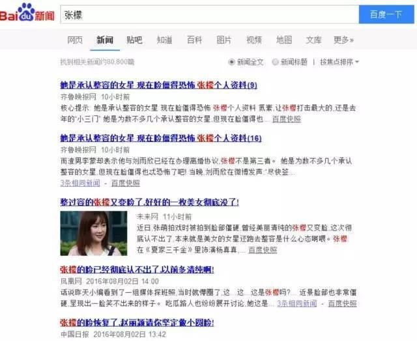This screenshot has height=341, width=417.
Task: Switch to the 贴吧 tab
Action: click(134, 40)
